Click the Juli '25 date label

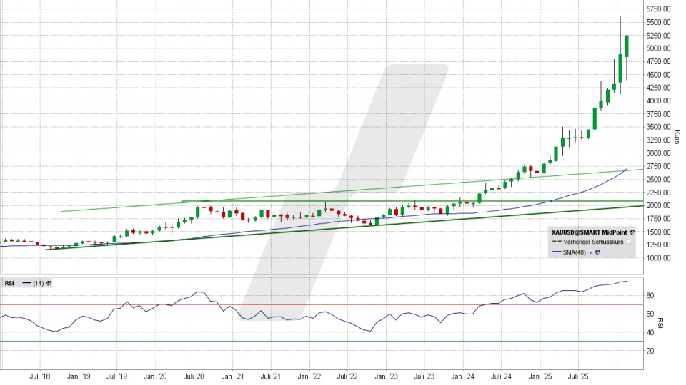pos(578,376)
